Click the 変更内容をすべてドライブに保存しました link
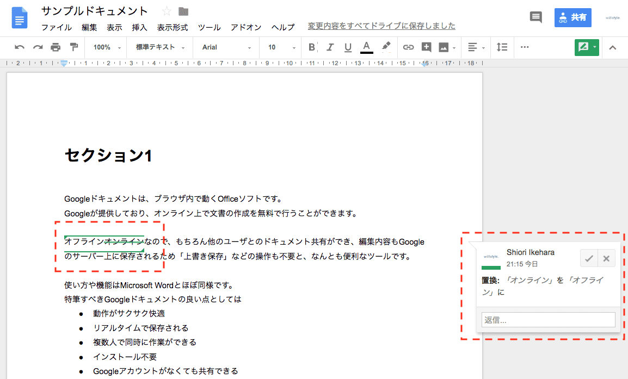Screen dimensions: 628x379 pyautogui.click(x=381, y=26)
